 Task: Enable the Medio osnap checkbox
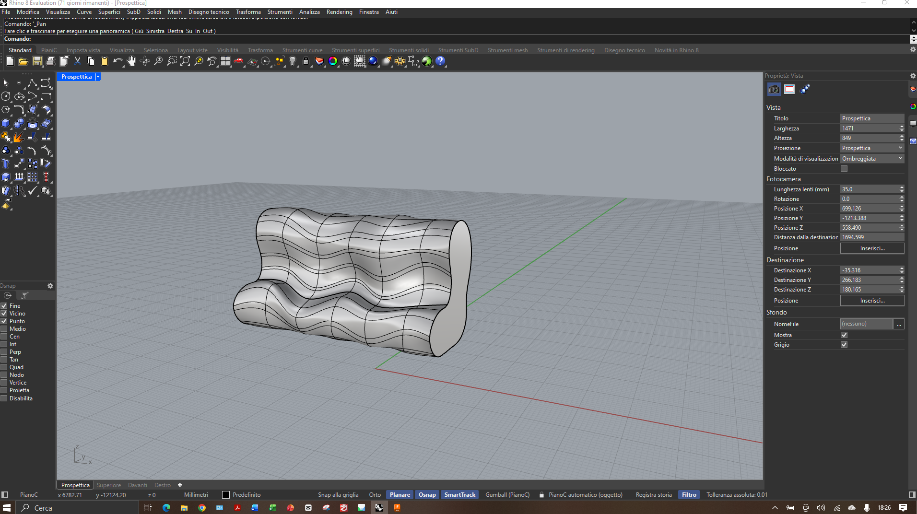pos(4,329)
